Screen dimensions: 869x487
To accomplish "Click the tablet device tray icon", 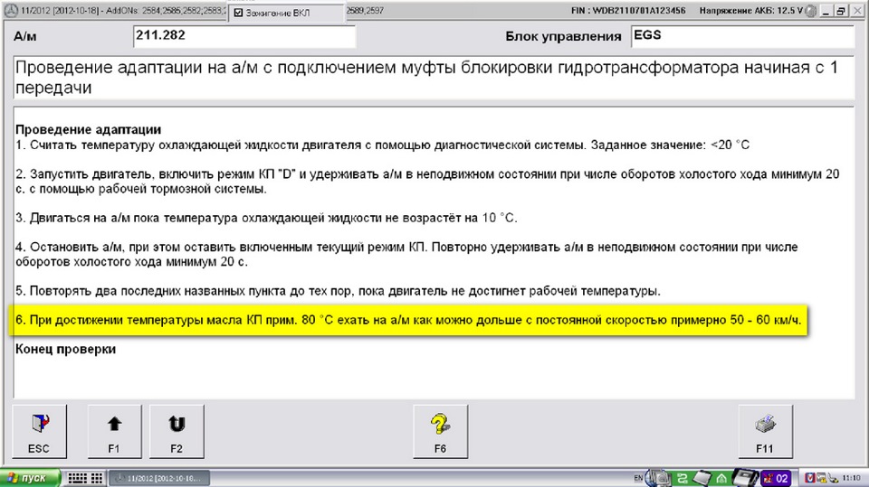I will click(702, 477).
